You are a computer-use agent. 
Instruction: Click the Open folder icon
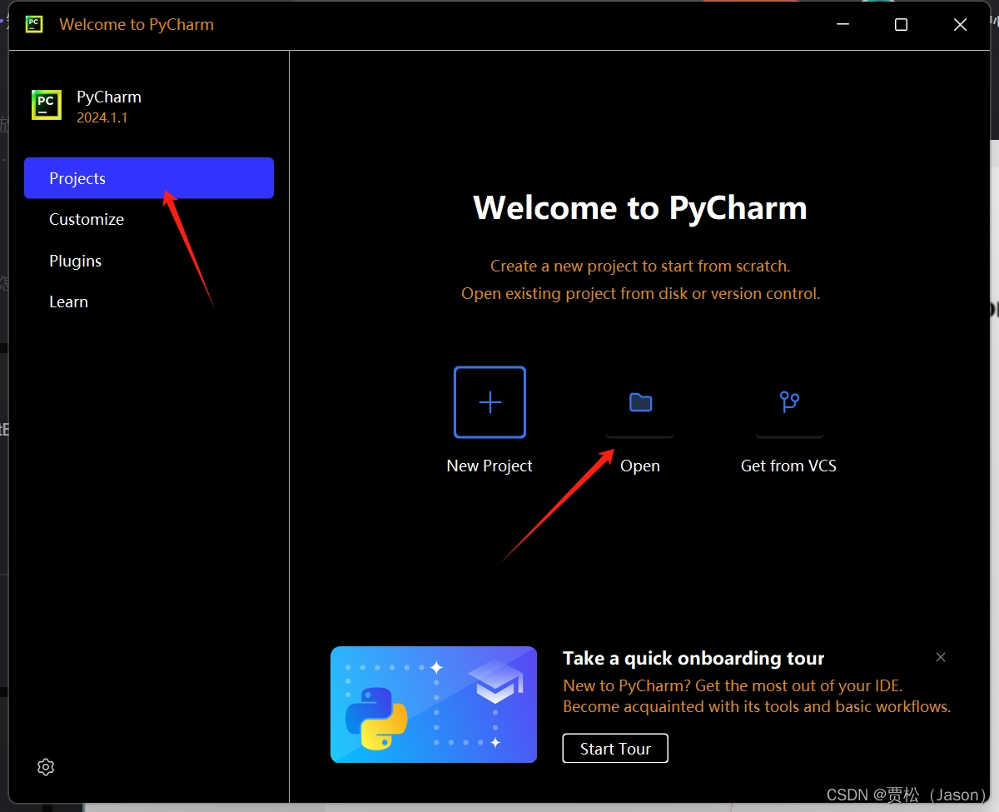point(640,402)
